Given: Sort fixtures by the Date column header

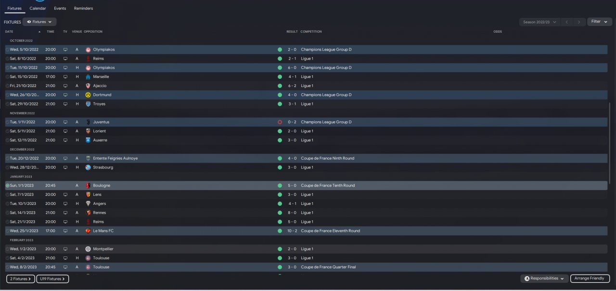Looking at the screenshot, I should [x=9, y=32].
